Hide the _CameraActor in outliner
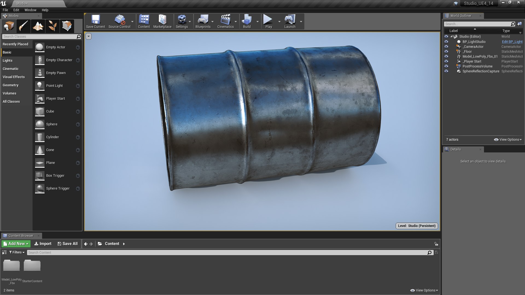The width and height of the screenshot is (525, 295). [x=446, y=46]
